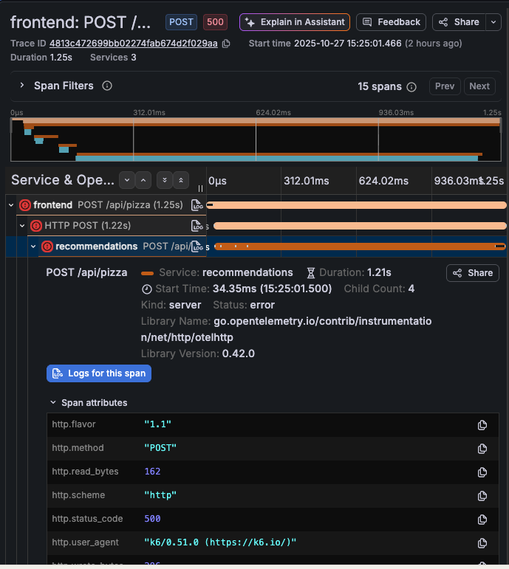
Task: Copy the trace ID to clipboard
Action: pyautogui.click(x=226, y=44)
